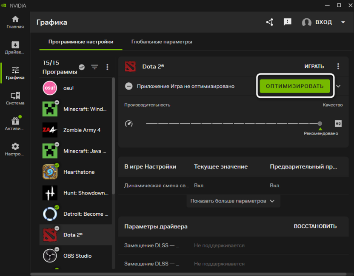354x276 pixels.
Task: Select Zombie Army 4 row text
Action: [x=82, y=130]
